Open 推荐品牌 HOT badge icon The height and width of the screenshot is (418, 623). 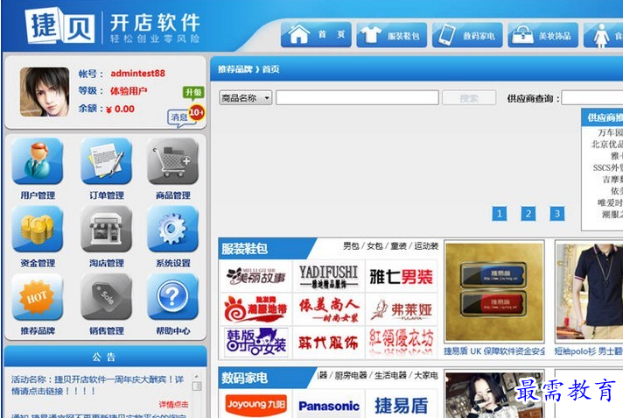pos(38,296)
